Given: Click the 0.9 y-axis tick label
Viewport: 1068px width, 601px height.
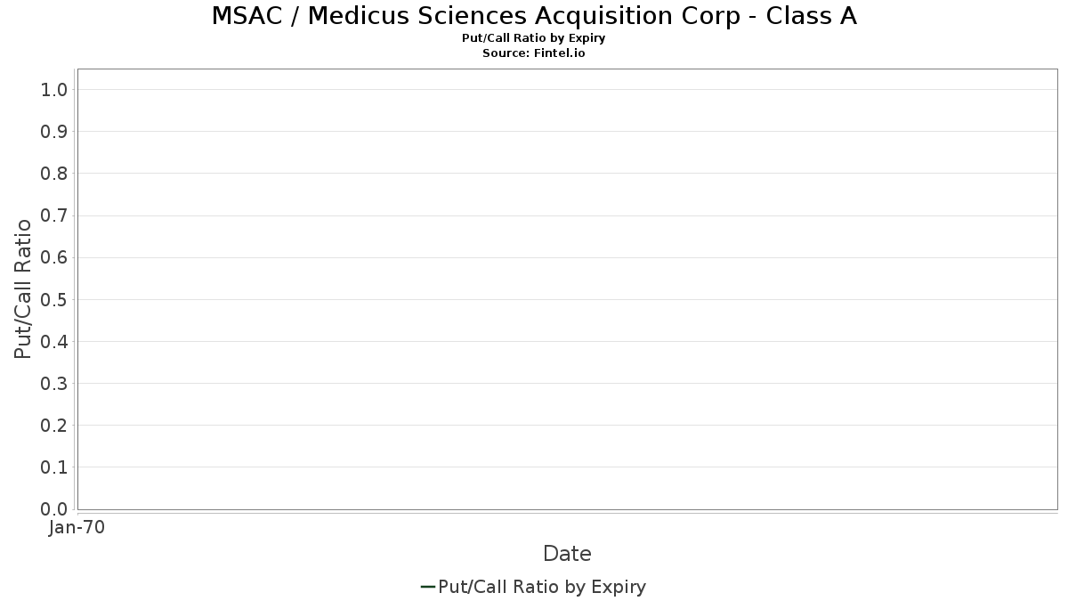Looking at the screenshot, I should pos(54,132).
